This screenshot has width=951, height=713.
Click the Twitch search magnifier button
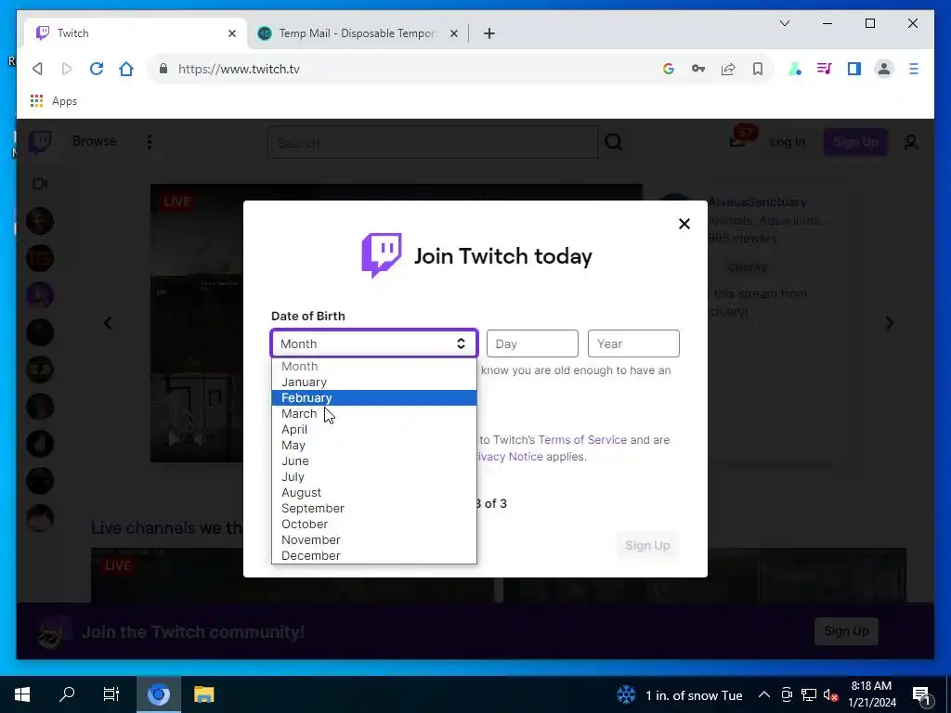pyautogui.click(x=614, y=142)
